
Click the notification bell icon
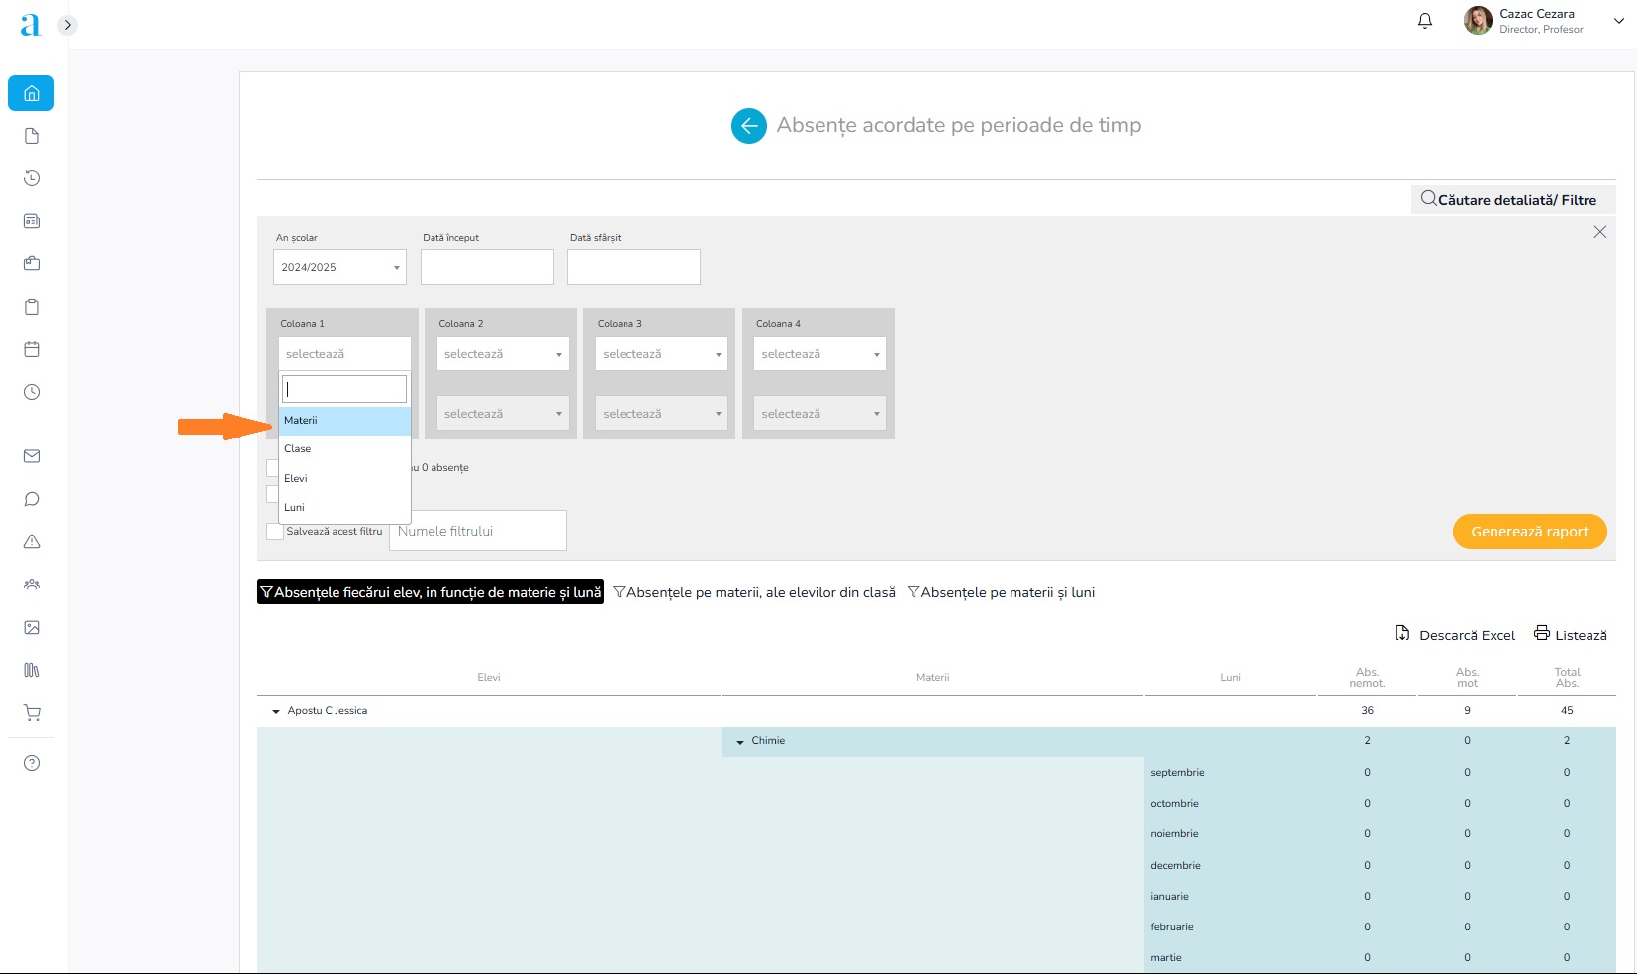pos(1425,21)
